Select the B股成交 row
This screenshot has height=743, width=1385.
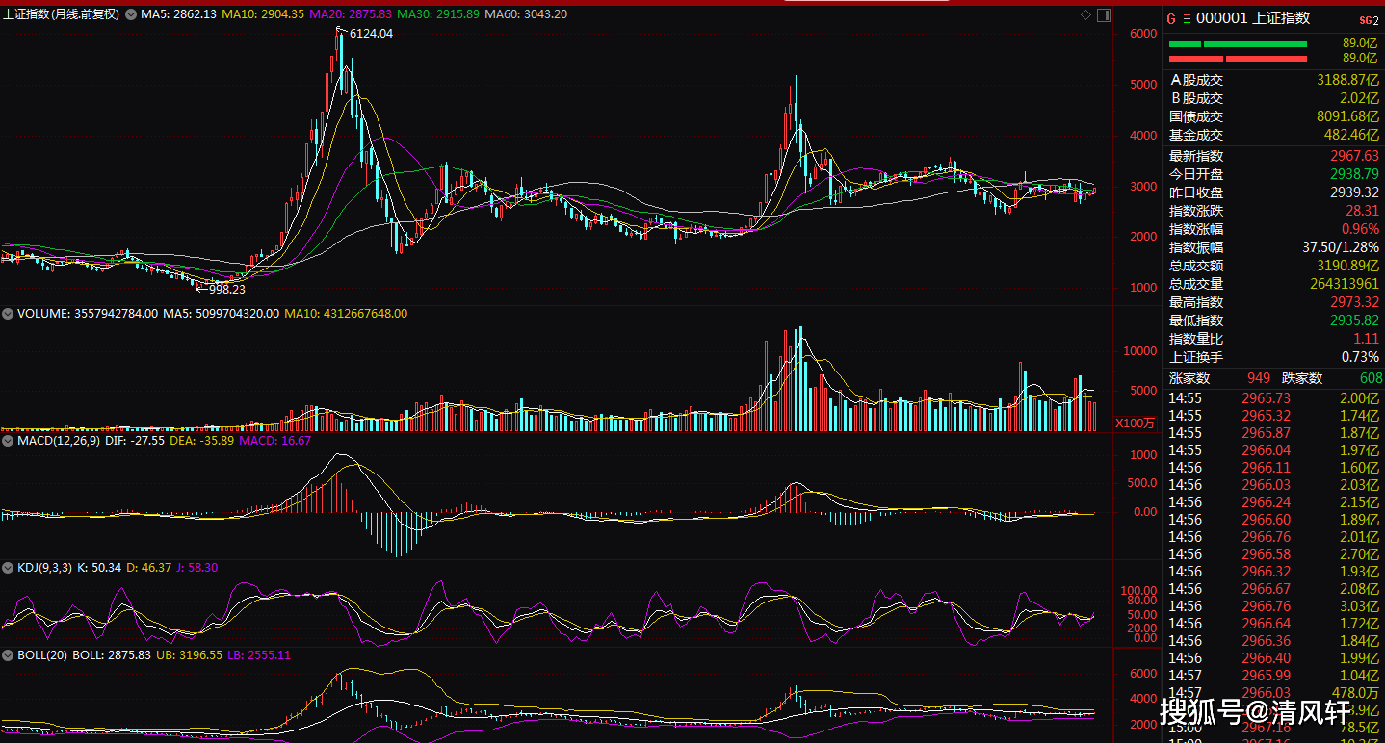coord(1273,99)
